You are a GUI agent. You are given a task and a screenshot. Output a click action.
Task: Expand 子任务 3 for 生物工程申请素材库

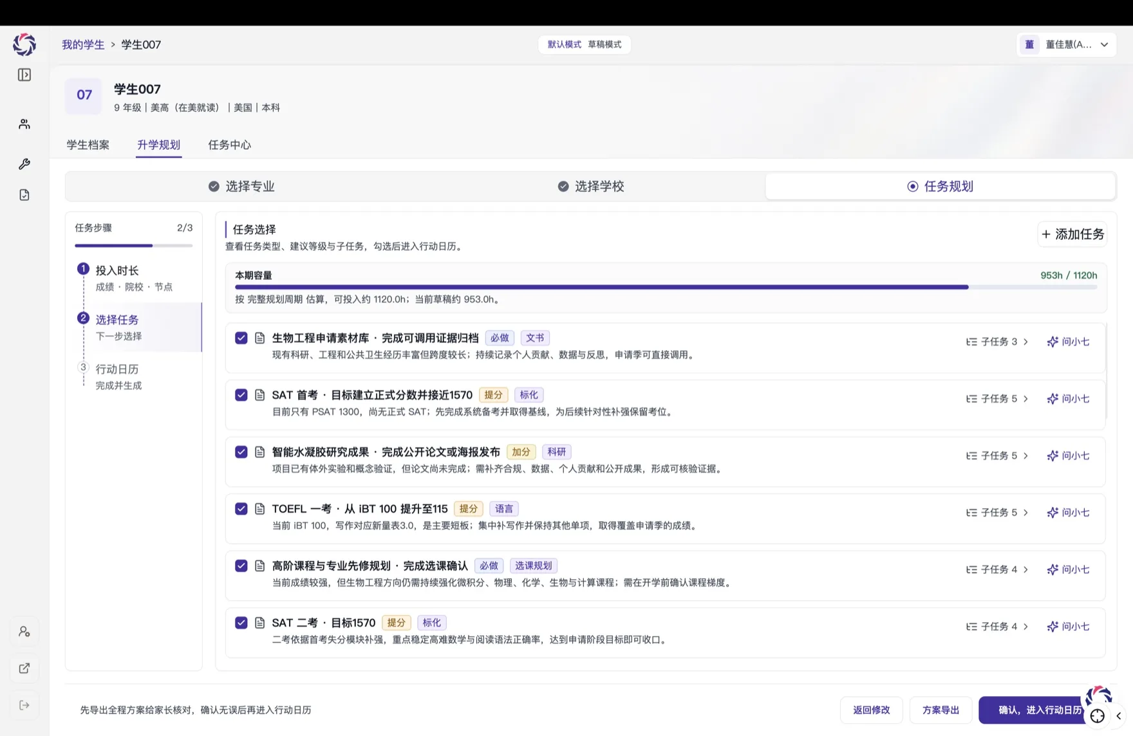pyautogui.click(x=997, y=342)
